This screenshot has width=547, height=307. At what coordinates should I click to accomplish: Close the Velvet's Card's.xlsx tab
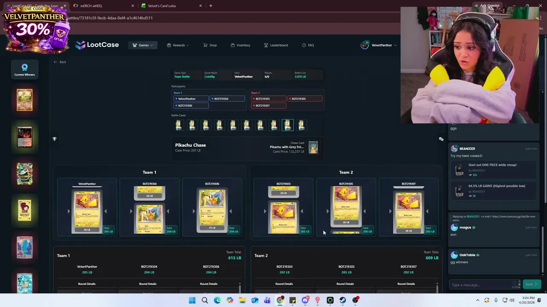[x=200, y=6]
